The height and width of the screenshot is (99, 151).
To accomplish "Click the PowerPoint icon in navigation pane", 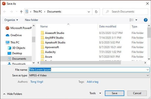I will 7,28.
